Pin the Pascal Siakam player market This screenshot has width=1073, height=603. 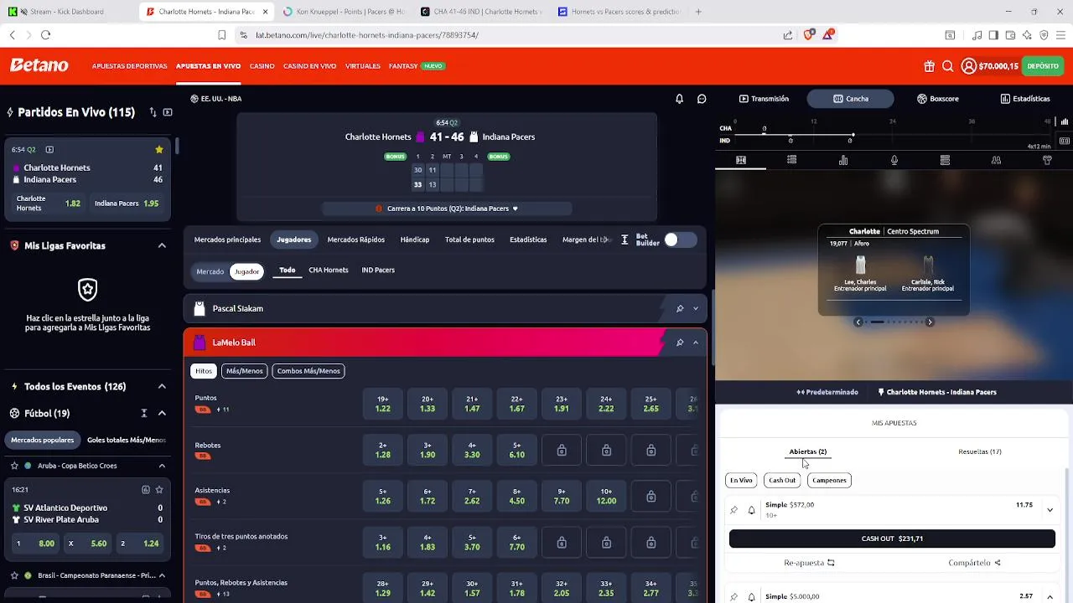coord(680,309)
